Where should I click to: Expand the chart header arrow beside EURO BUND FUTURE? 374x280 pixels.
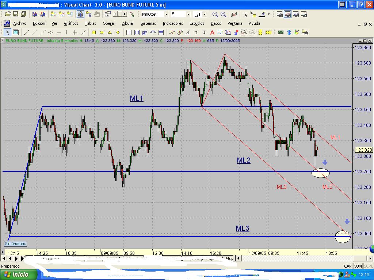pos(3,41)
